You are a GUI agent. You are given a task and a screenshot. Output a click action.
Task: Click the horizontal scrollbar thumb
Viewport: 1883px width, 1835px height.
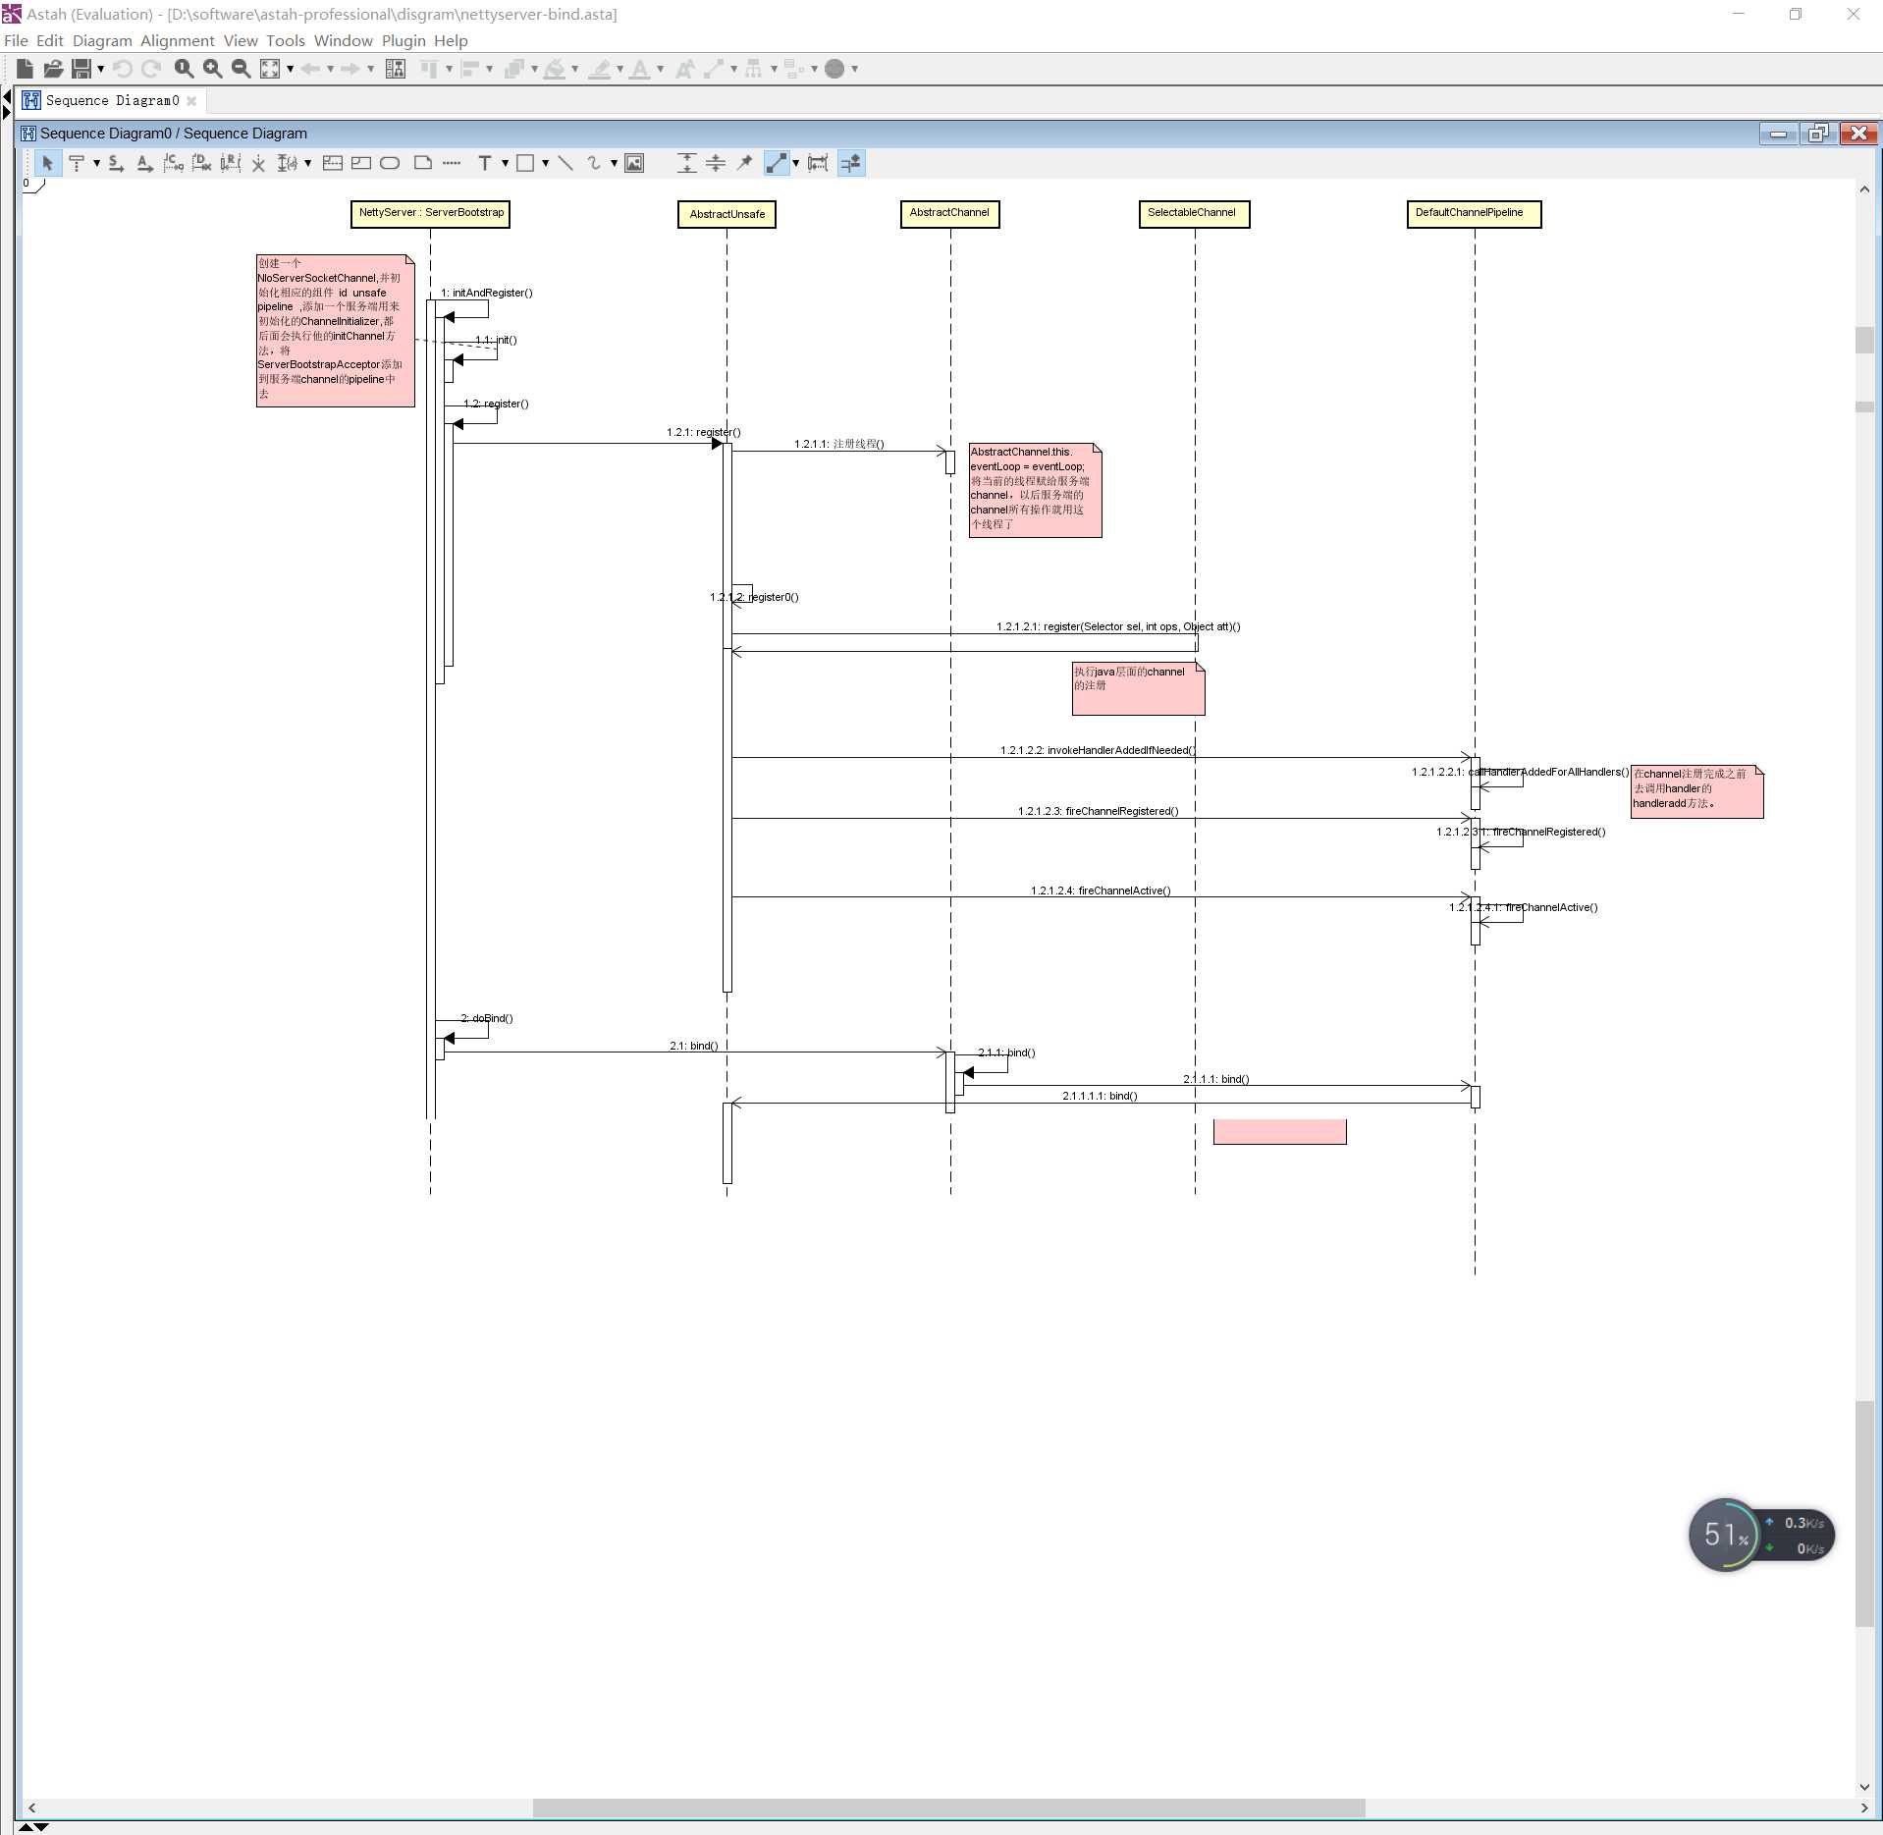point(948,1807)
